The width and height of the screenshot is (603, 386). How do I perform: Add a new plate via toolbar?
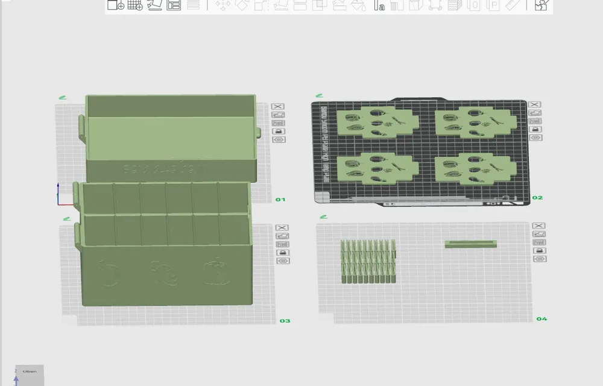pos(135,5)
